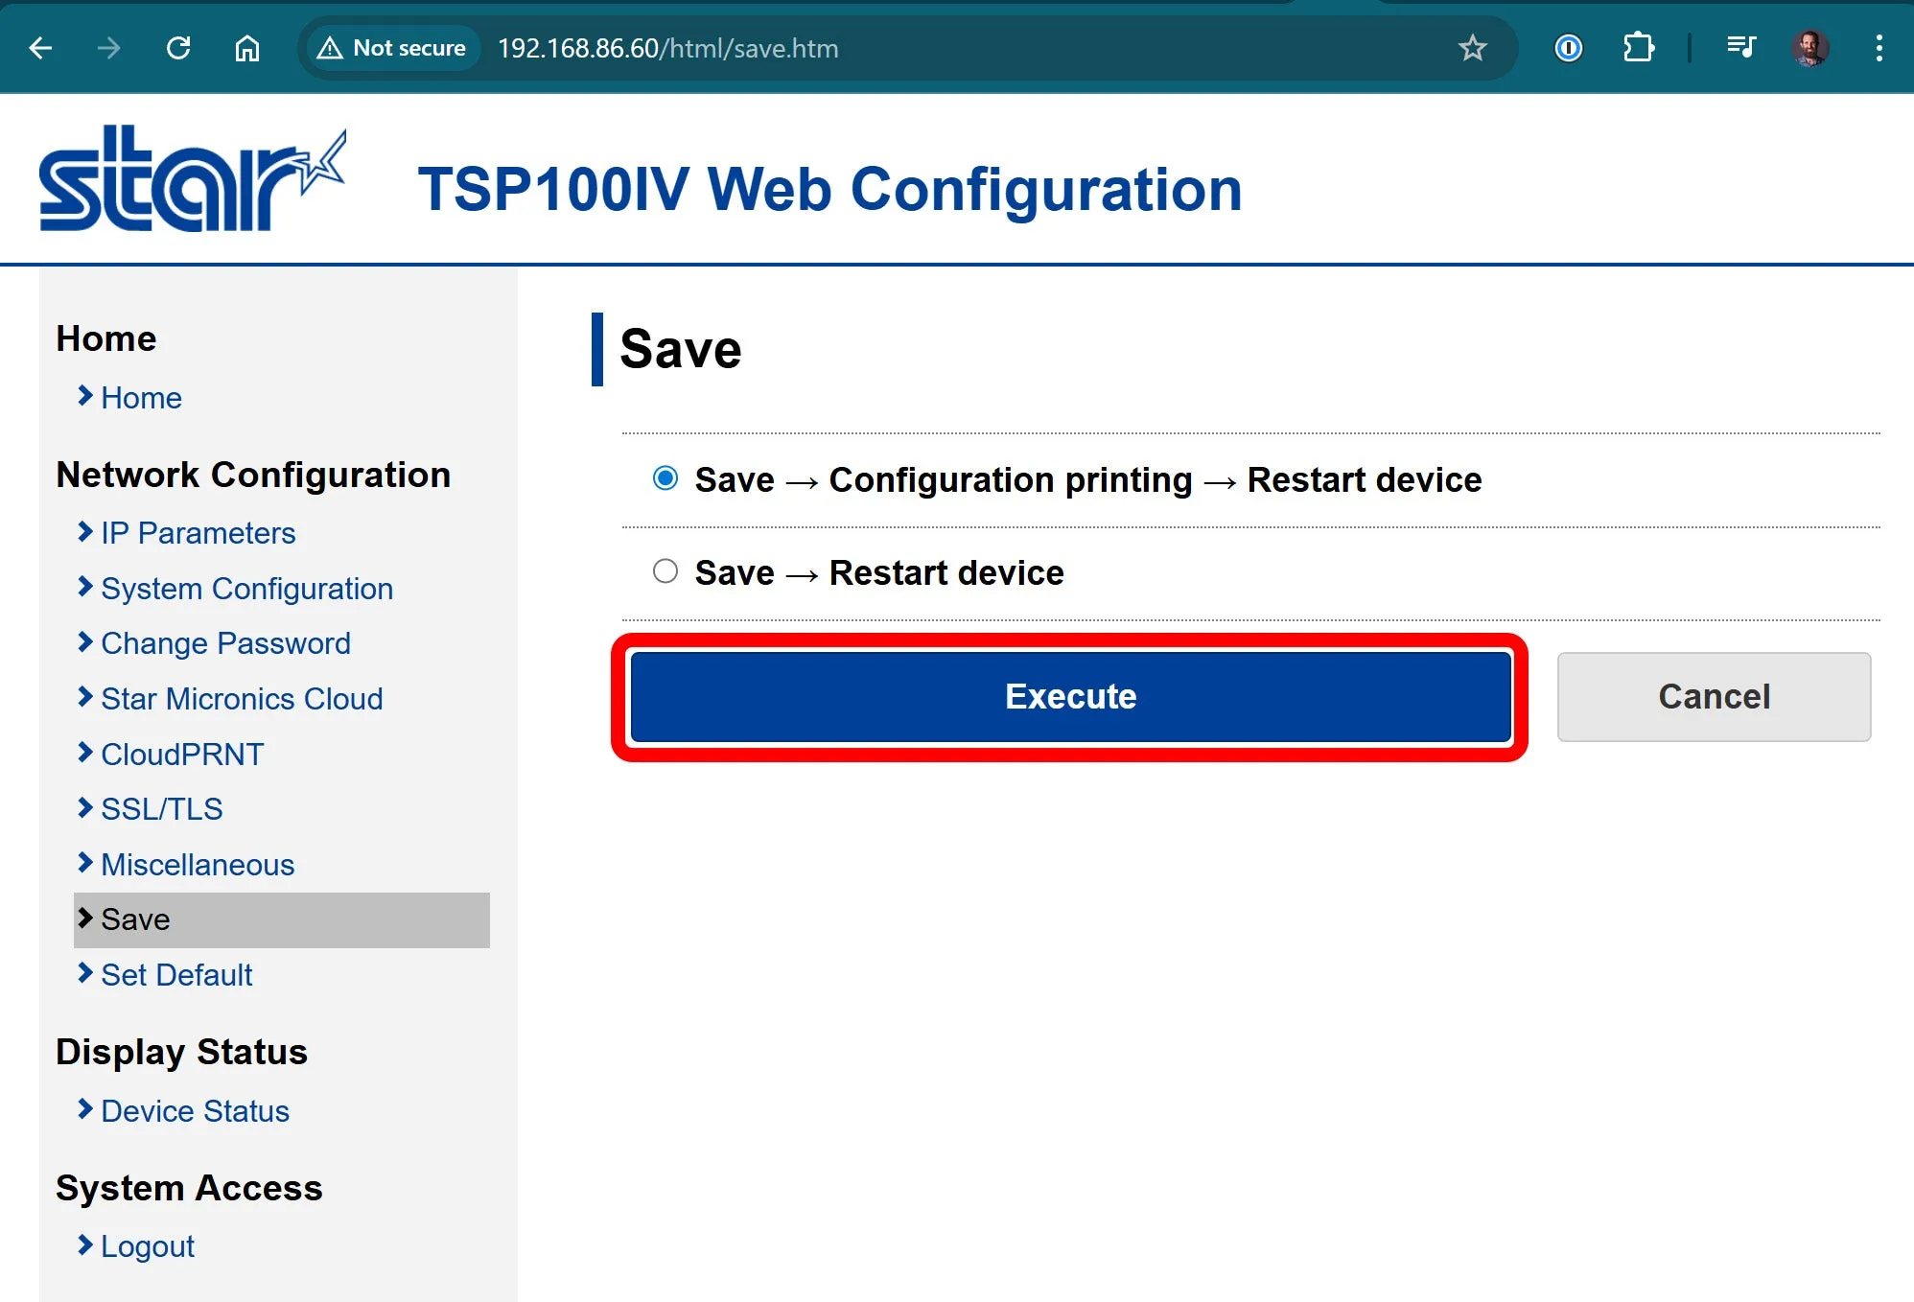Select the Save then Restart device option
This screenshot has height=1302, width=1914.
(665, 571)
